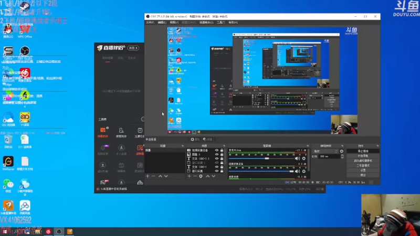
Task: Remove selected source with minus icon
Action: [x=195, y=176]
